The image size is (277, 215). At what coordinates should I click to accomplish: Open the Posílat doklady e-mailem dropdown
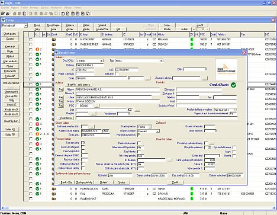tap(234, 110)
